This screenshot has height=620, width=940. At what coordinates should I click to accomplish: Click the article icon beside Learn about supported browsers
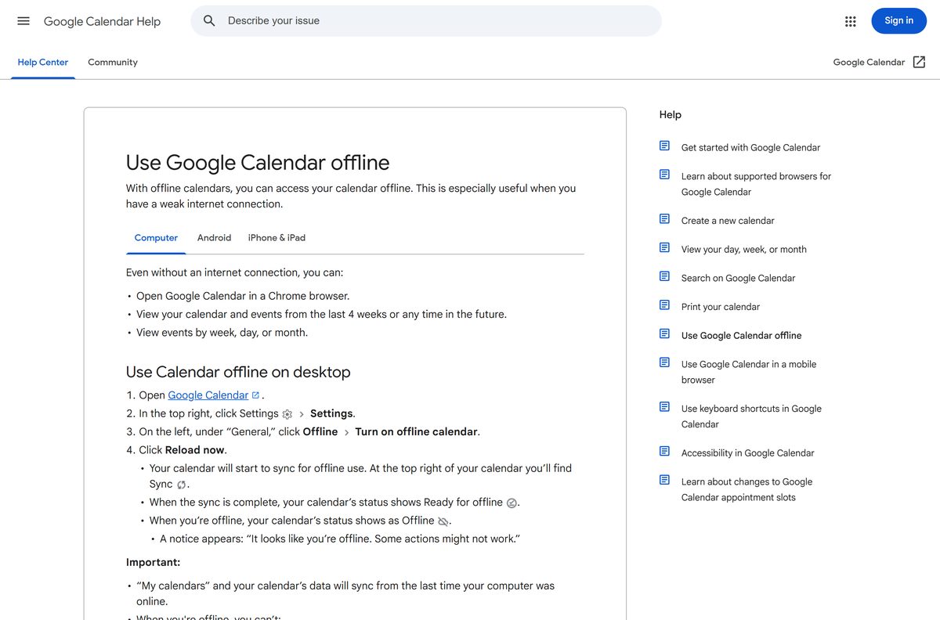click(664, 175)
